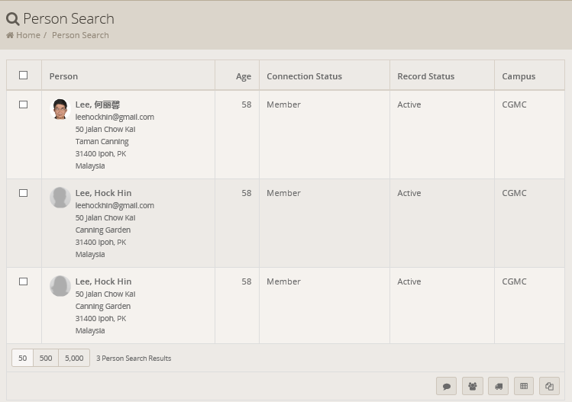Set page size to 500 results
The image size is (572, 402).
pyautogui.click(x=46, y=359)
